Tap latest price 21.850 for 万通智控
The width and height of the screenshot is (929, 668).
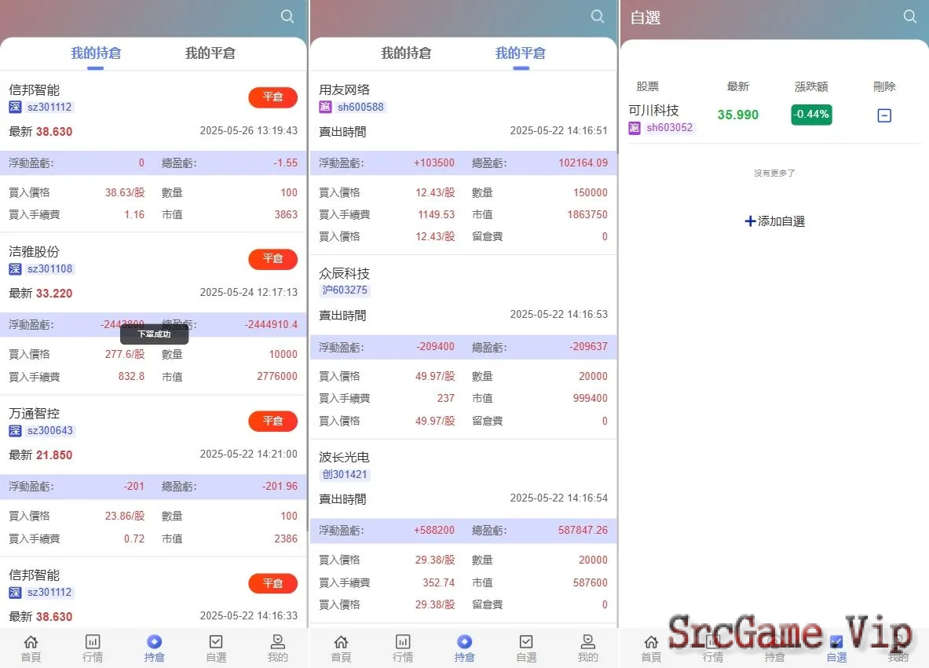pyautogui.click(x=54, y=455)
